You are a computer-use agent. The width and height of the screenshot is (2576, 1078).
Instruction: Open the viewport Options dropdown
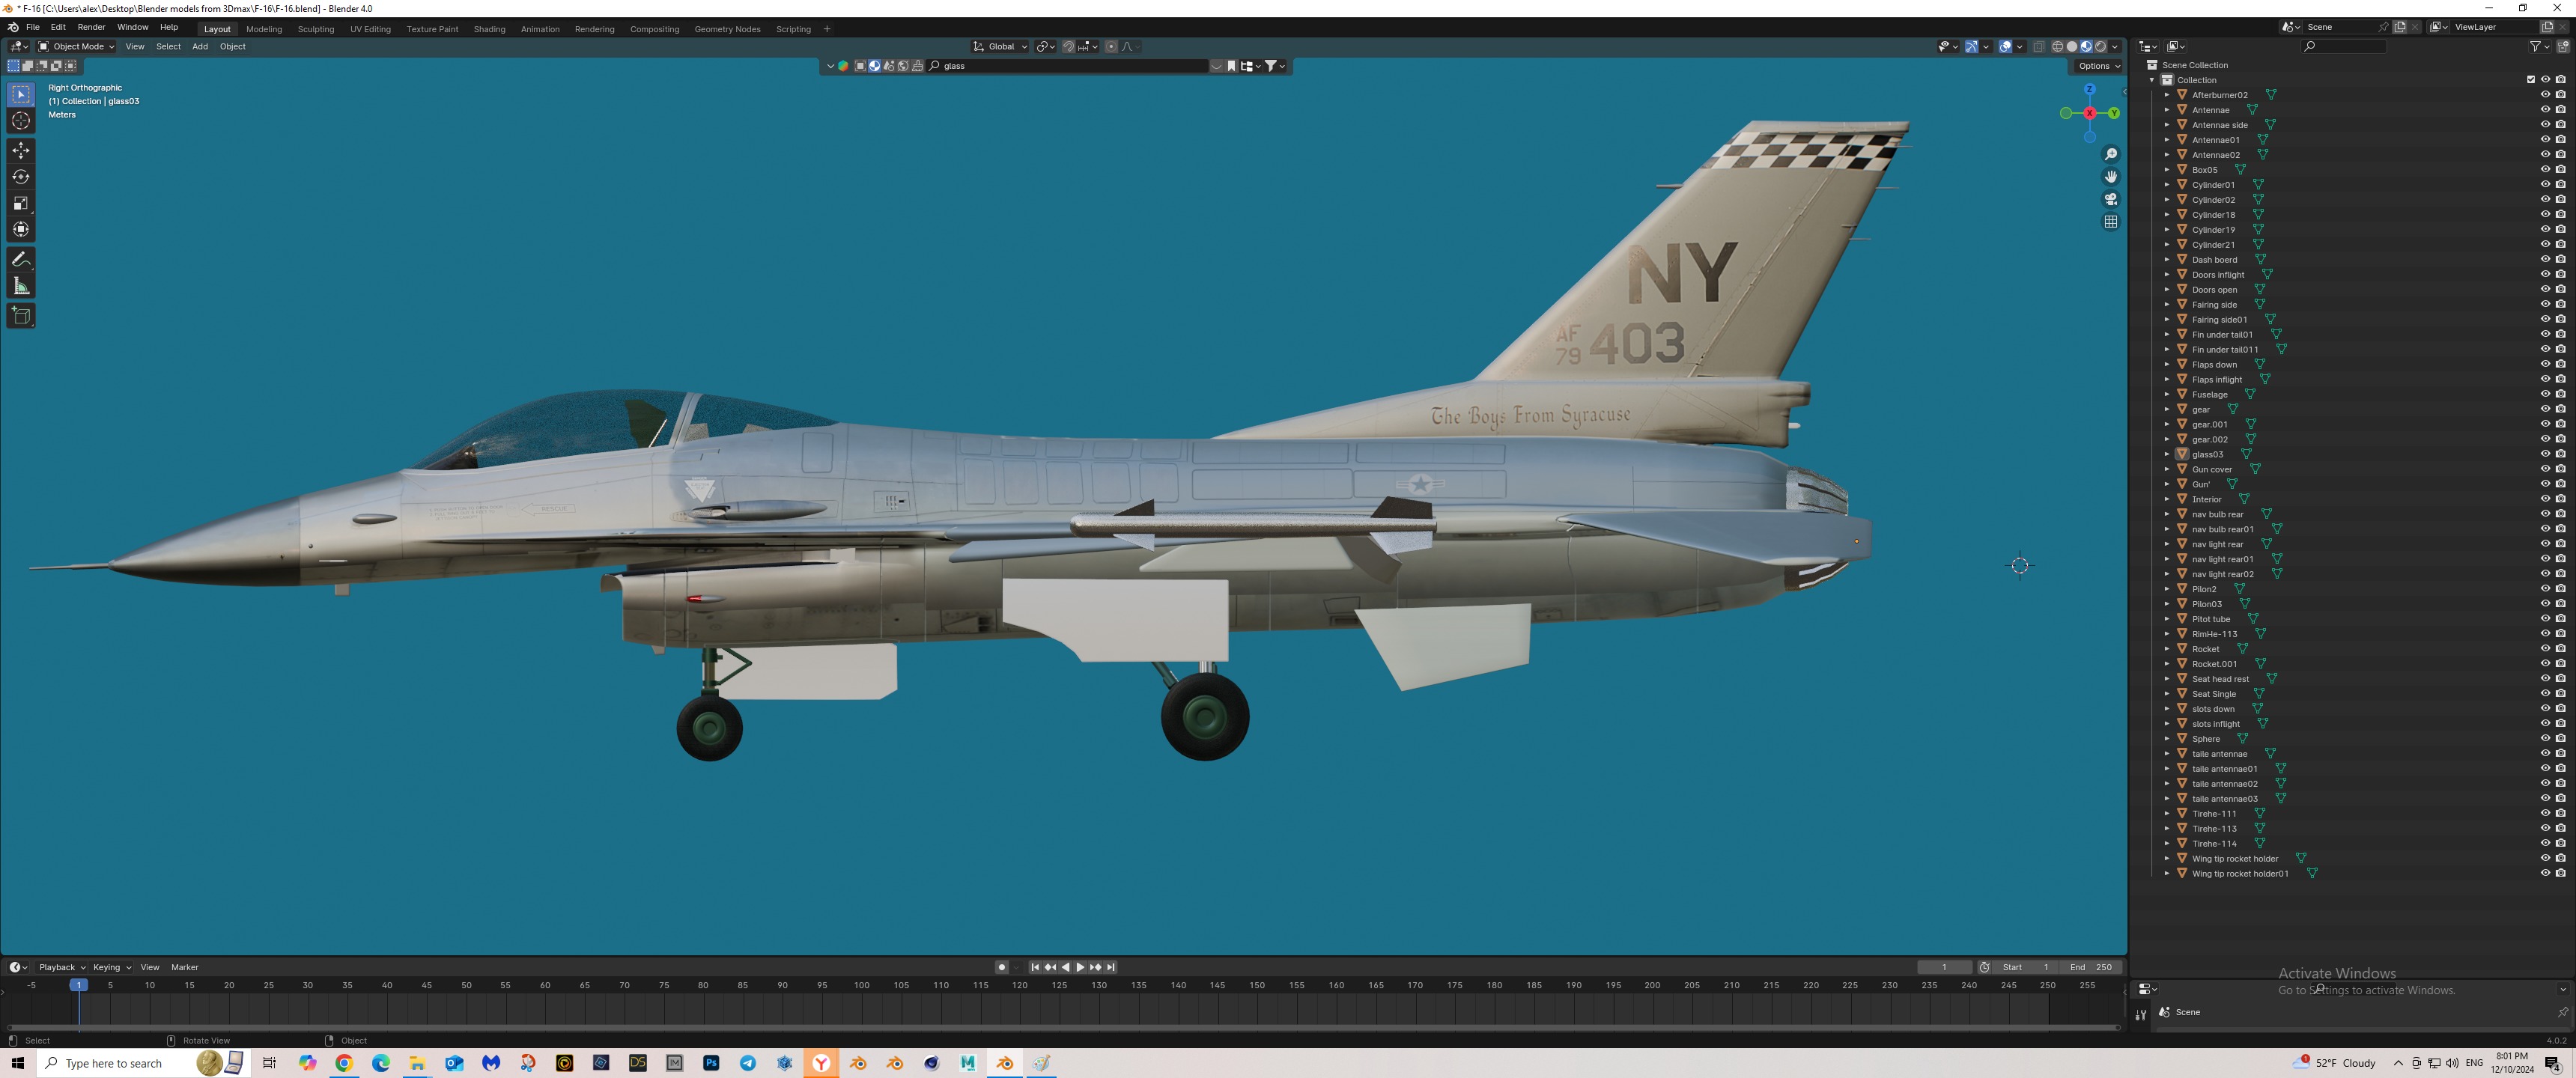pyautogui.click(x=2098, y=66)
